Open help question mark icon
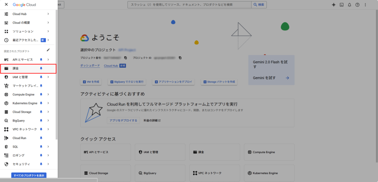Screen dimensions: 378x182 pyautogui.click(x=357, y=4)
